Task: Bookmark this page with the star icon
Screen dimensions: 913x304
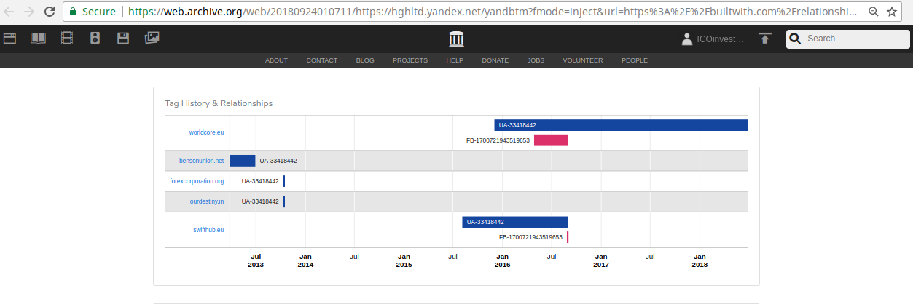Action: point(892,12)
